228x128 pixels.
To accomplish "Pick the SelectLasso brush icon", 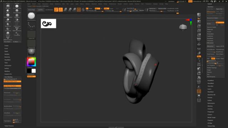I will tap(17, 25).
